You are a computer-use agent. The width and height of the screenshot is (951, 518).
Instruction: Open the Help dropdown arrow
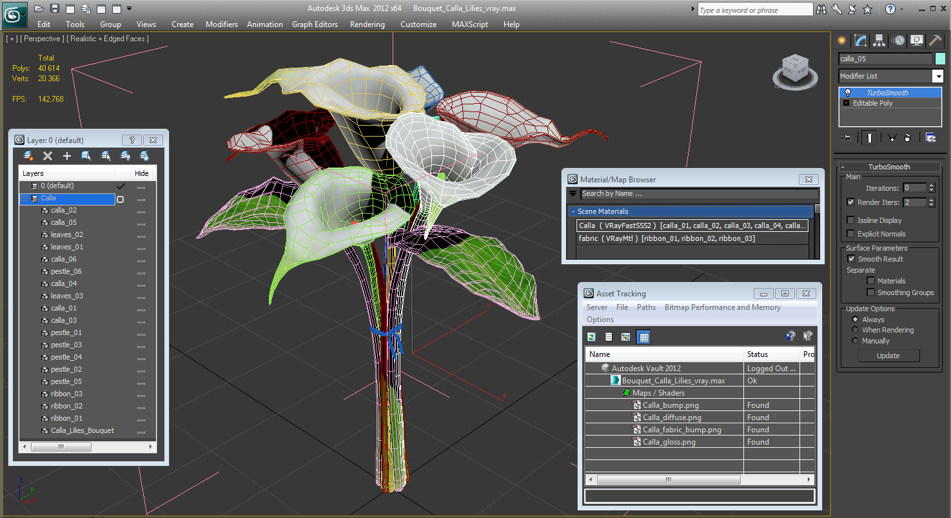pos(901,9)
